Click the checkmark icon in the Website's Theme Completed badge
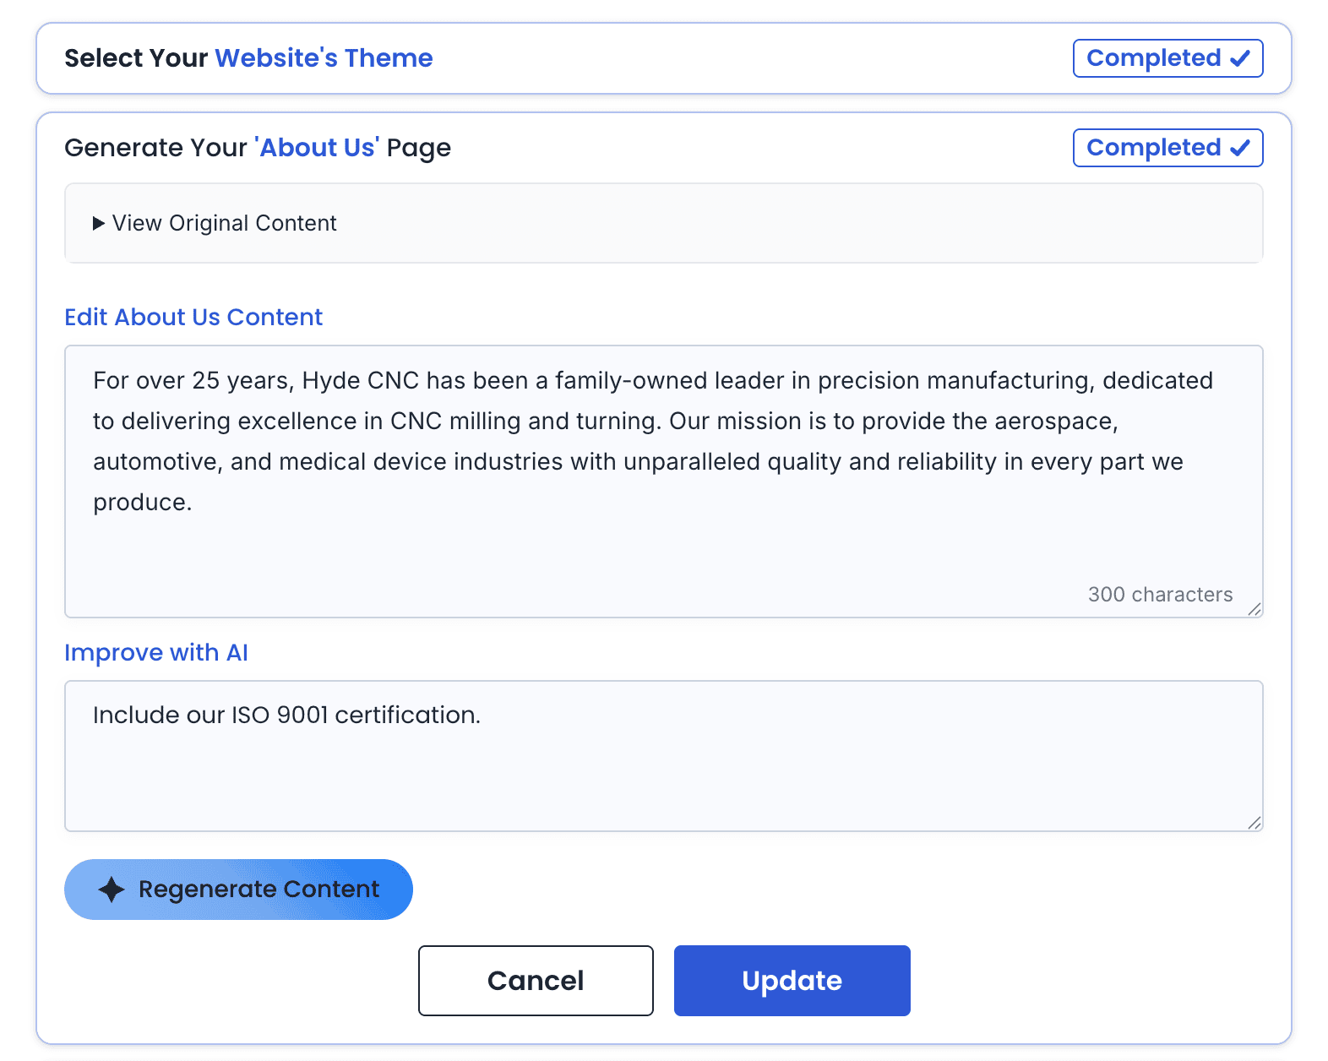 (1239, 58)
